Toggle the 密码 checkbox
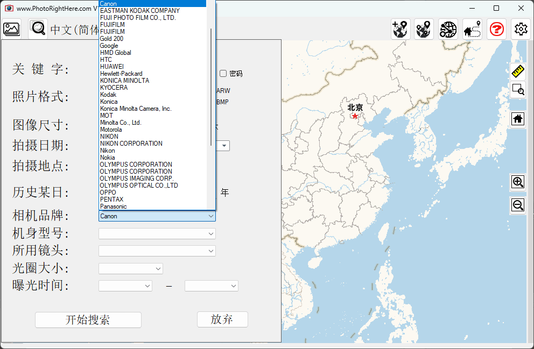Screen dimensions: 534x349 [223, 74]
